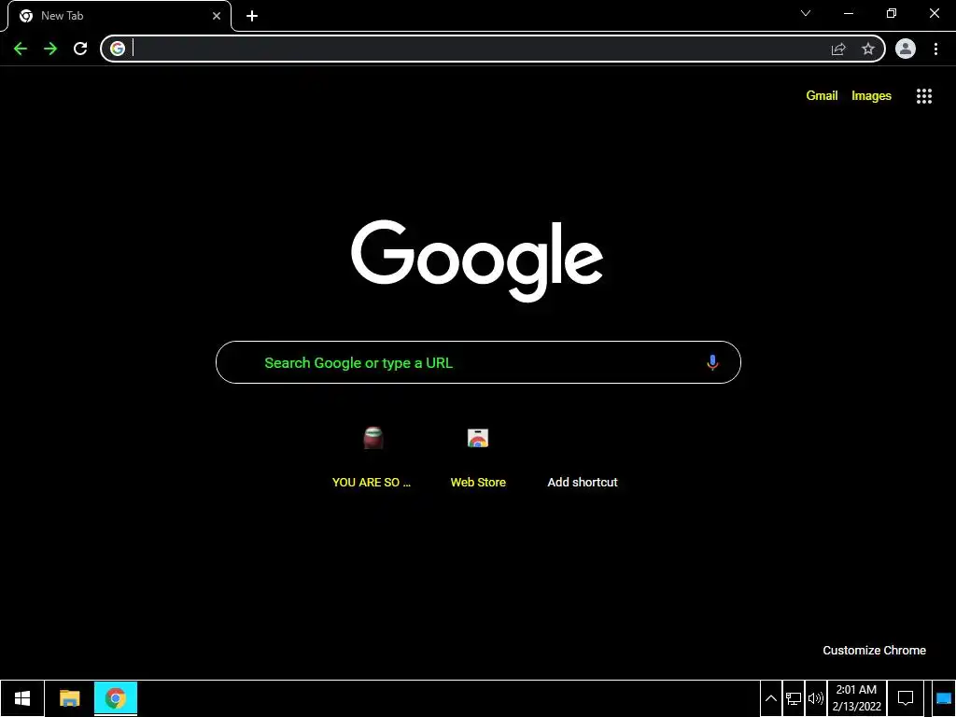Click the blue tray icon at taskbar end

pos(943,698)
